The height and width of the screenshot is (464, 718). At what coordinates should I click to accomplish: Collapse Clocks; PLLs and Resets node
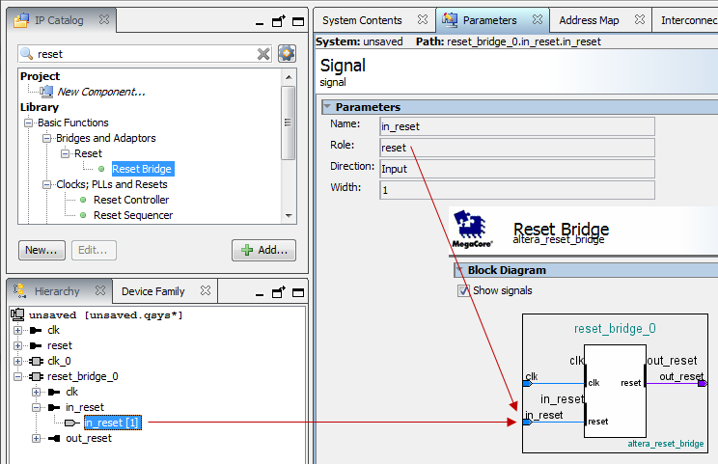point(46,184)
